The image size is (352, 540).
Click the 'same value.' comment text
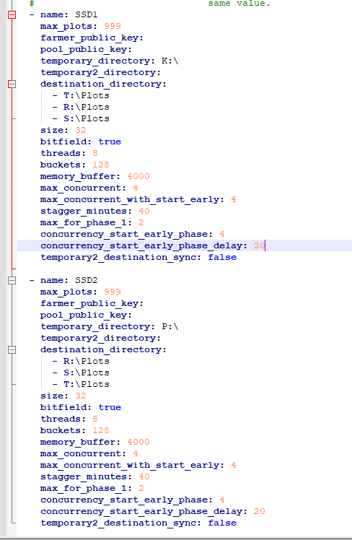239,4
